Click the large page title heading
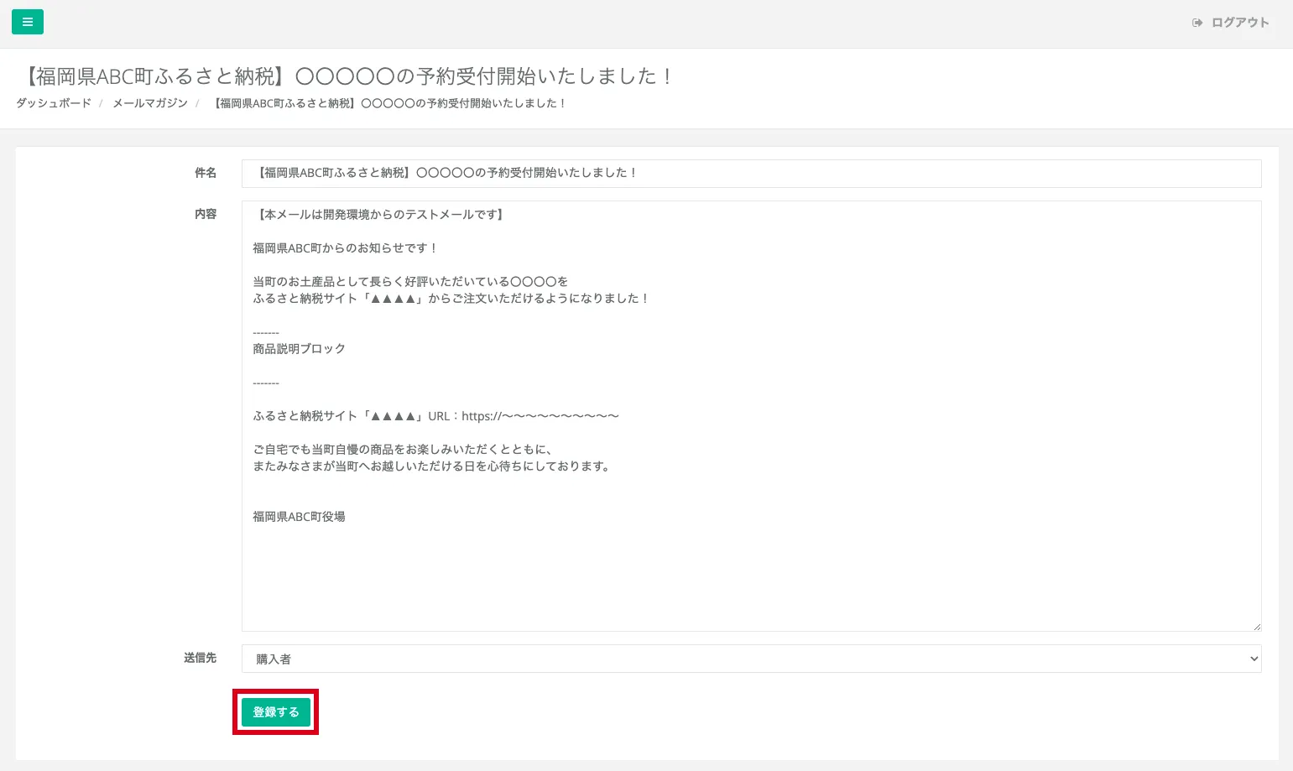The height and width of the screenshot is (771, 1293). point(346,76)
